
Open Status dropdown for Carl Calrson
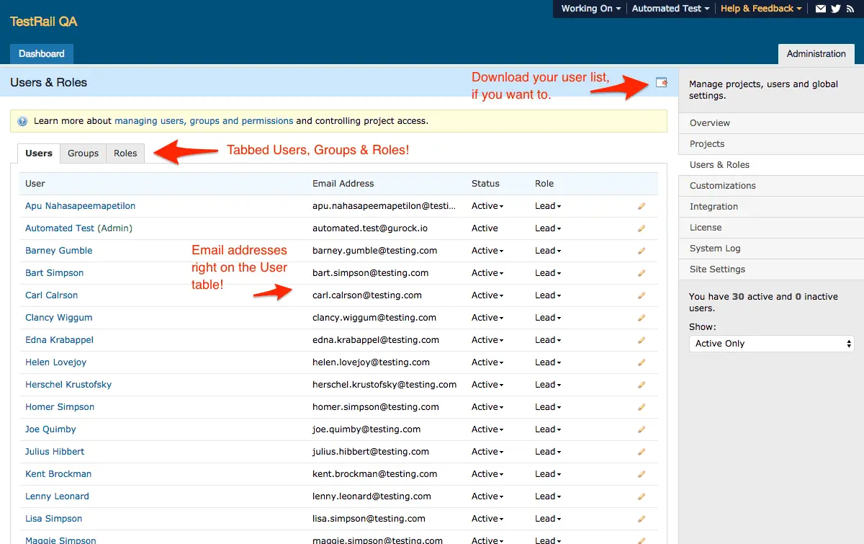[x=487, y=295]
